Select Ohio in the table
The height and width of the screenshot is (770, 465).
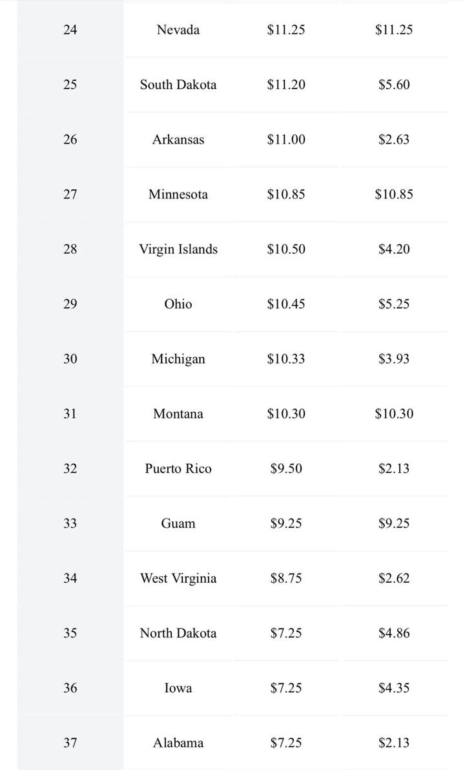[178, 304]
